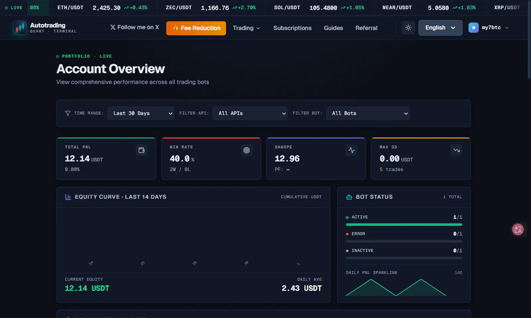This screenshot has height=318, width=531.
Task: Click the Autotrading candlestick logo icon
Action: [20, 28]
